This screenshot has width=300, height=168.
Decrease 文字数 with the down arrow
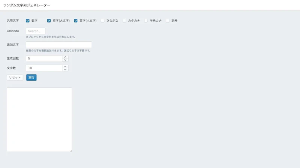pos(65,69)
